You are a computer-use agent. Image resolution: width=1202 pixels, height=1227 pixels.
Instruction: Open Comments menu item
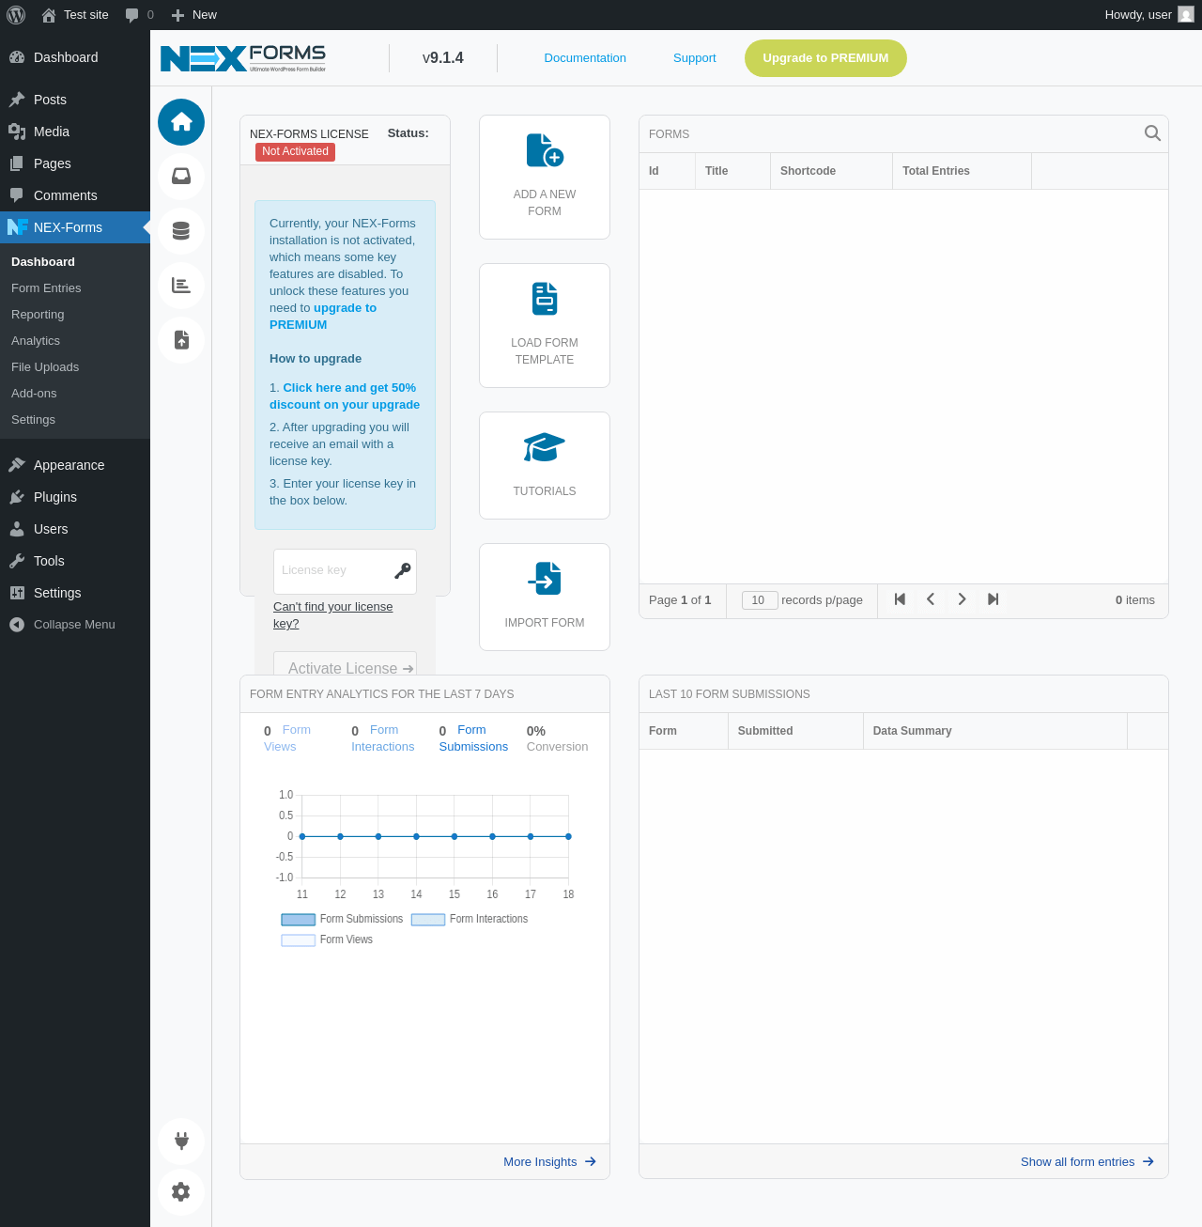click(x=75, y=195)
